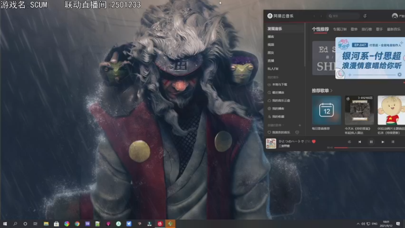405x228 pixels.
Task: Open the 每日歌曲推荐 calendar card
Action: [x=327, y=110]
